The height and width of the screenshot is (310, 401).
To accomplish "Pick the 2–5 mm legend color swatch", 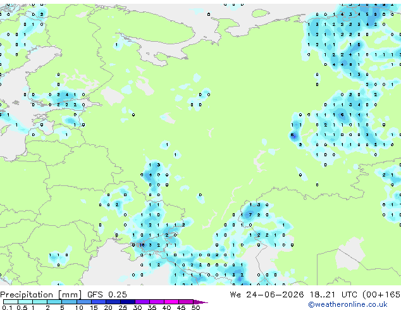I will (54, 302).
